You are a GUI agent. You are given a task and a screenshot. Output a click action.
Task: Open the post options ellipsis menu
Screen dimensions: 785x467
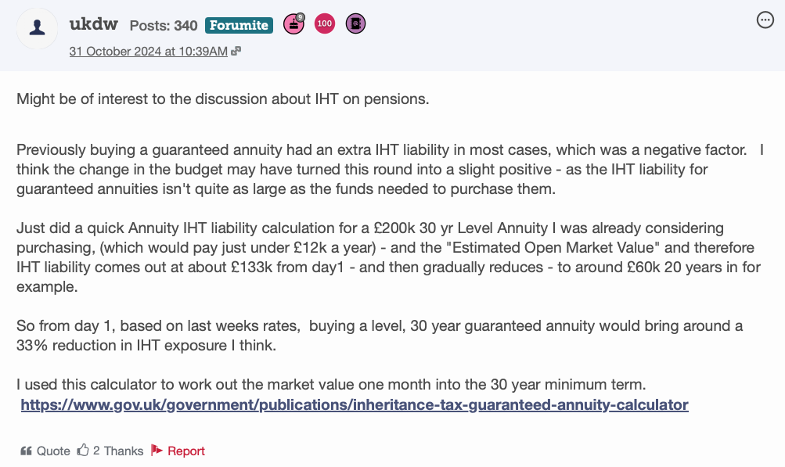[x=765, y=21]
